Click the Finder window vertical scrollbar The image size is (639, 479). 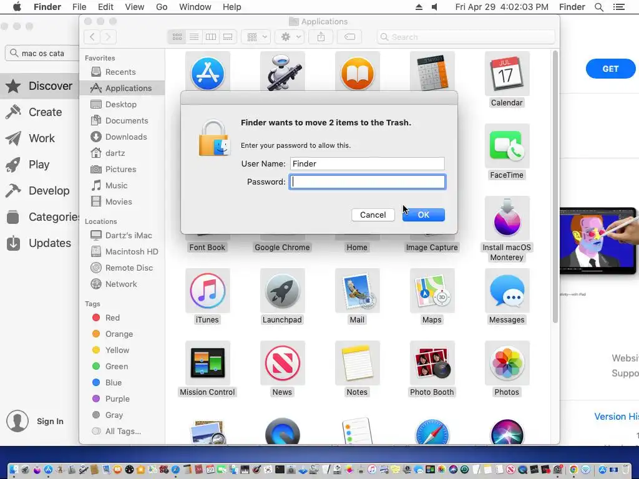point(555,186)
